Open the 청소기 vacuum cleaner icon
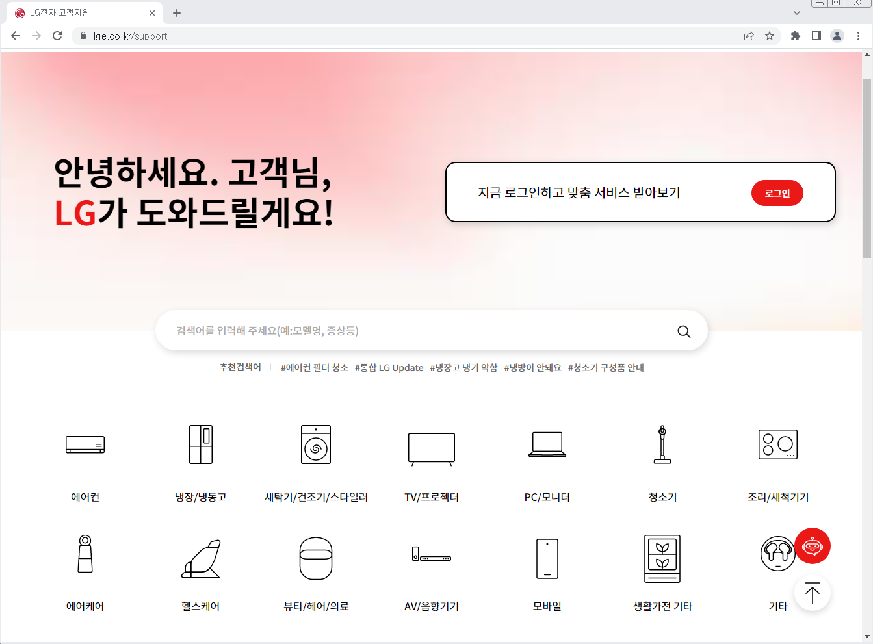This screenshot has width=873, height=644. pos(662,444)
